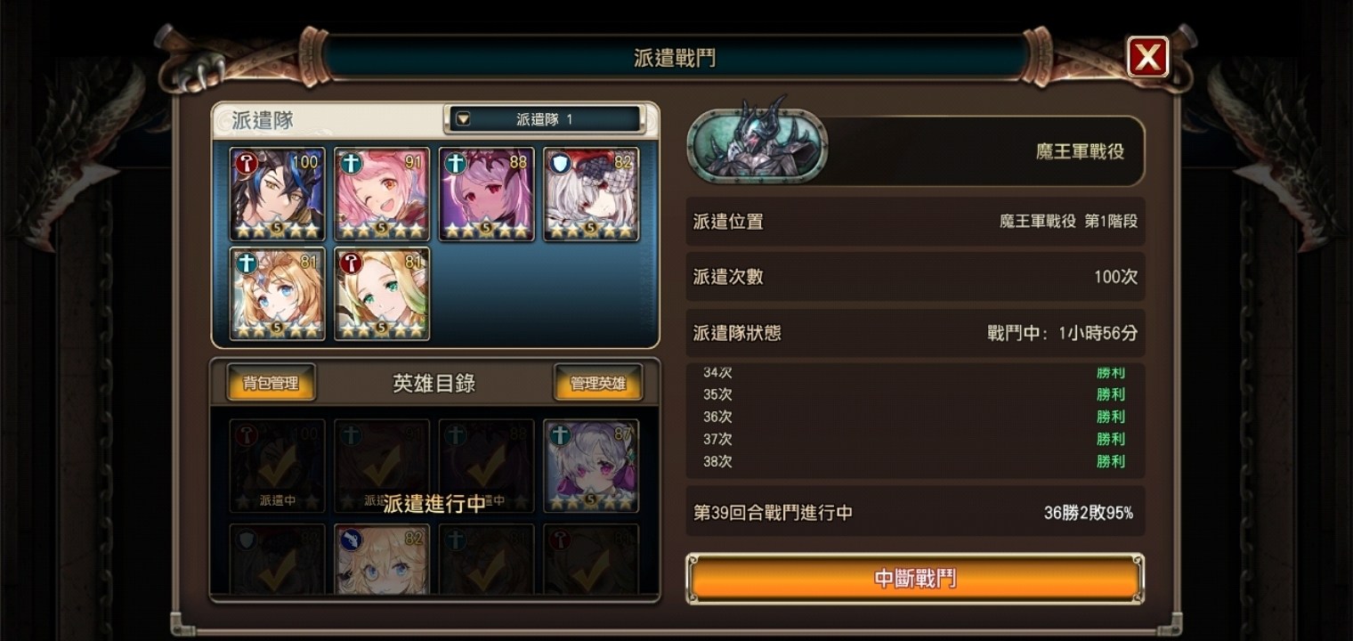This screenshot has width=1353, height=641.
Task: Select the white-haired level 82 shield hero
Action: tap(591, 194)
